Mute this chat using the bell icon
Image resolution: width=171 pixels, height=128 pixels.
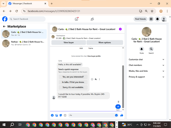tap(142, 49)
